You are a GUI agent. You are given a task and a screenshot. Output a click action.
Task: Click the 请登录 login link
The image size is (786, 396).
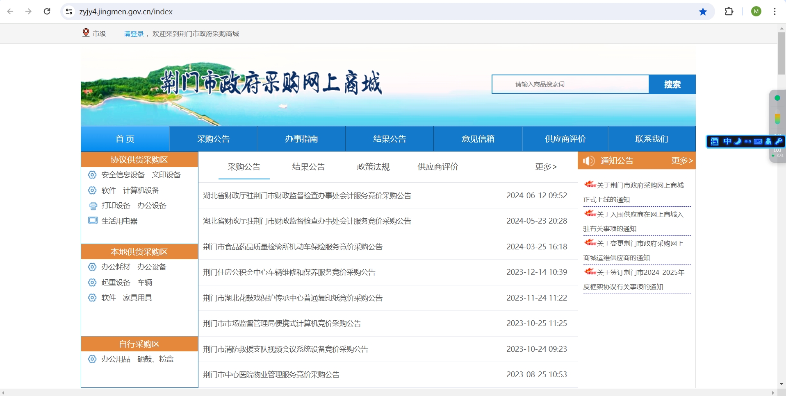[x=134, y=34]
